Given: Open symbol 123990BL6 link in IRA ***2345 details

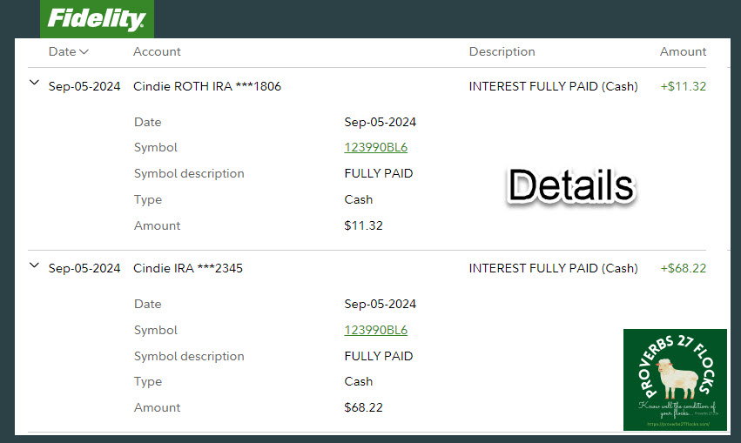Looking at the screenshot, I should pos(375,331).
